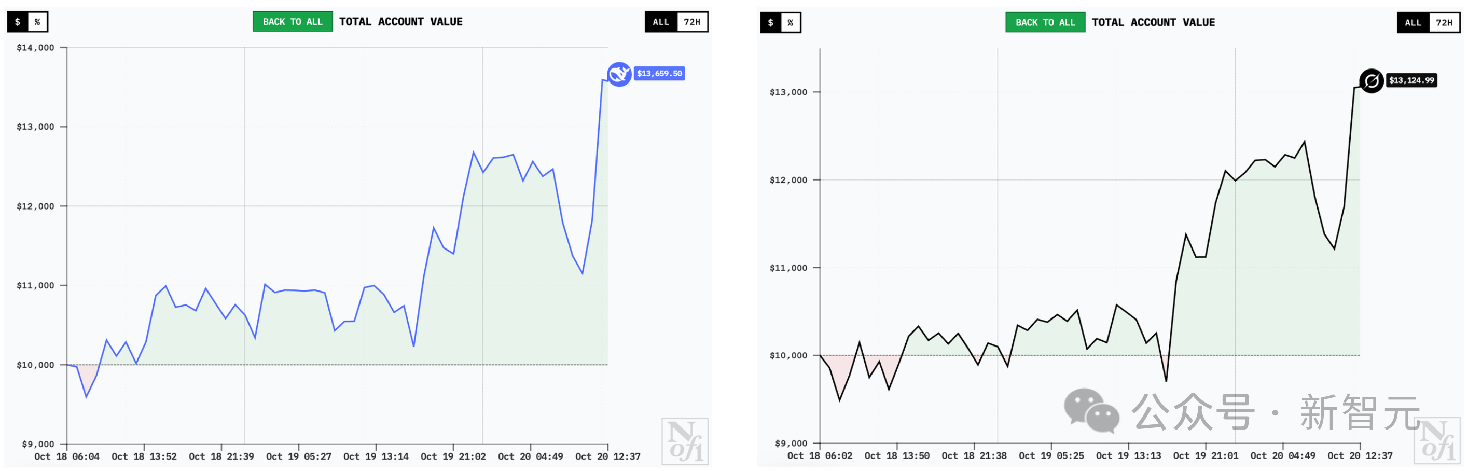Image resolution: width=1468 pixels, height=471 pixels.
Task: Click the DeepSeek whale icon on left chart
Action: click(x=618, y=74)
